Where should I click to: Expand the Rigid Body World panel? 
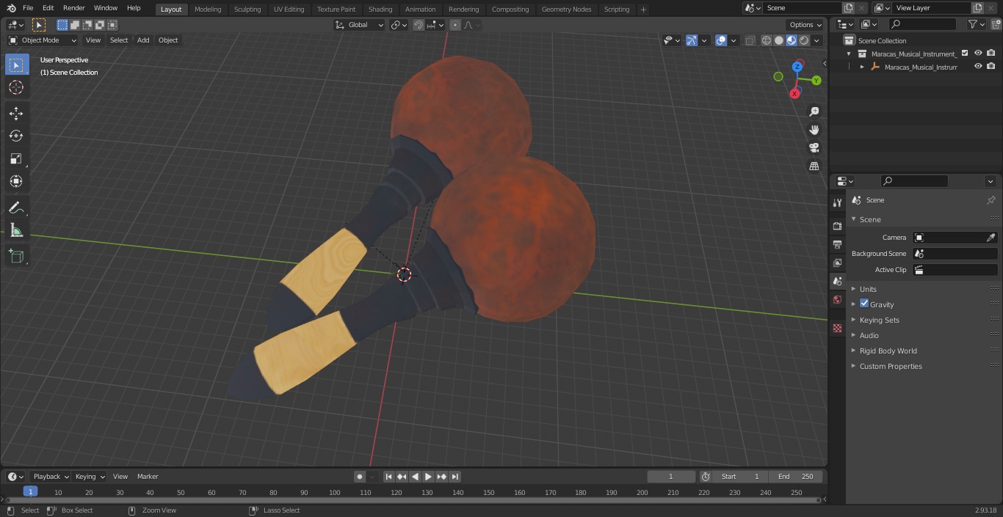pyautogui.click(x=888, y=351)
